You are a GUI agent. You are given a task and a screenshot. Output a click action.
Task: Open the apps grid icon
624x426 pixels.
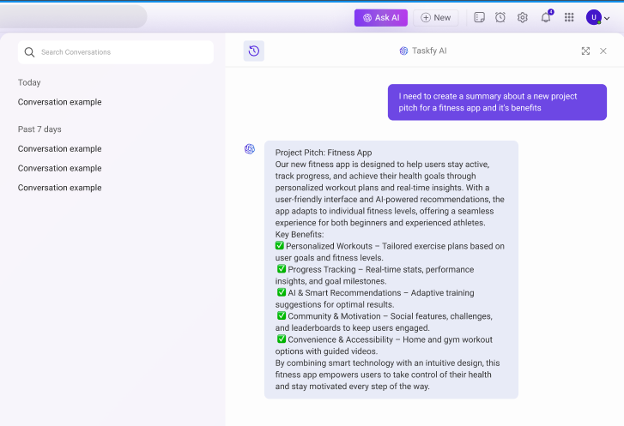[569, 17]
